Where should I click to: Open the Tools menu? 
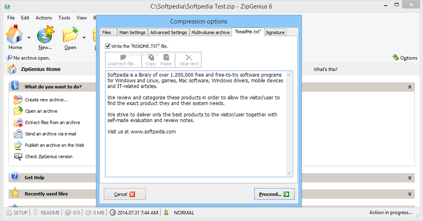click(x=64, y=18)
